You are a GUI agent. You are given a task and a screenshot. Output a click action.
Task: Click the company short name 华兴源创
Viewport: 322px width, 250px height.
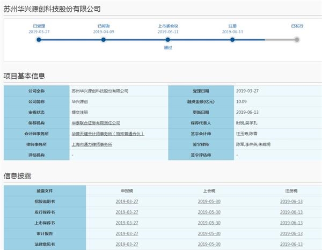pos(80,101)
